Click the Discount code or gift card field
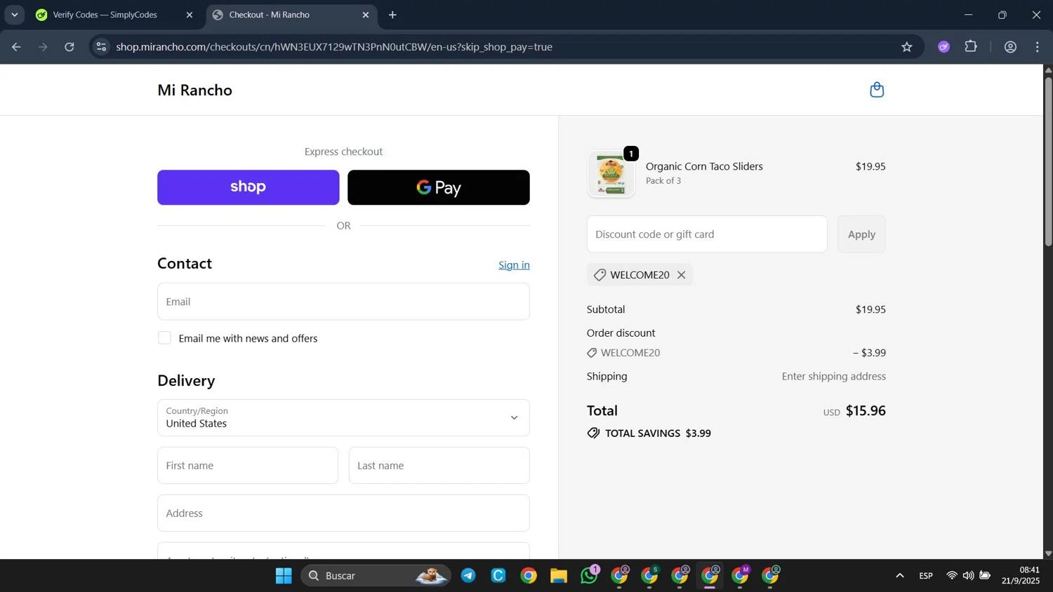The height and width of the screenshot is (592, 1053). (707, 234)
